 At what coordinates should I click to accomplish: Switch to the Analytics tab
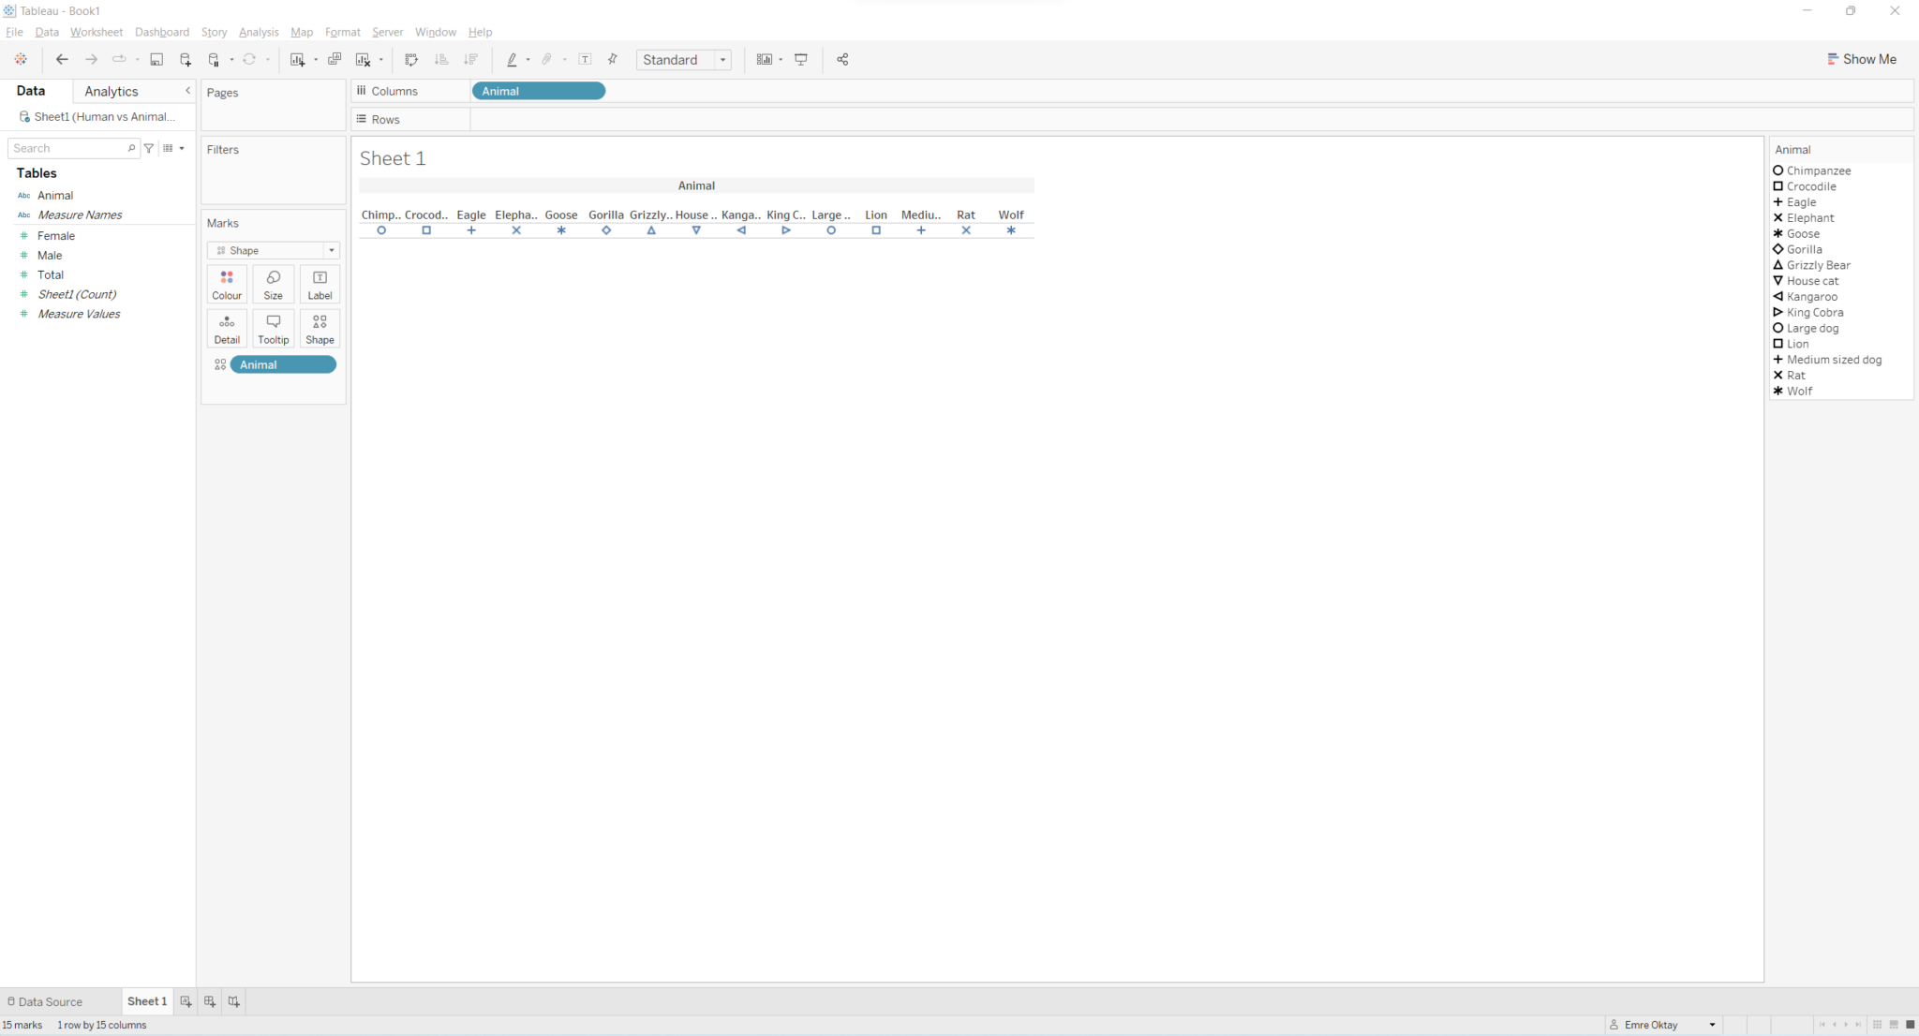pos(111,91)
